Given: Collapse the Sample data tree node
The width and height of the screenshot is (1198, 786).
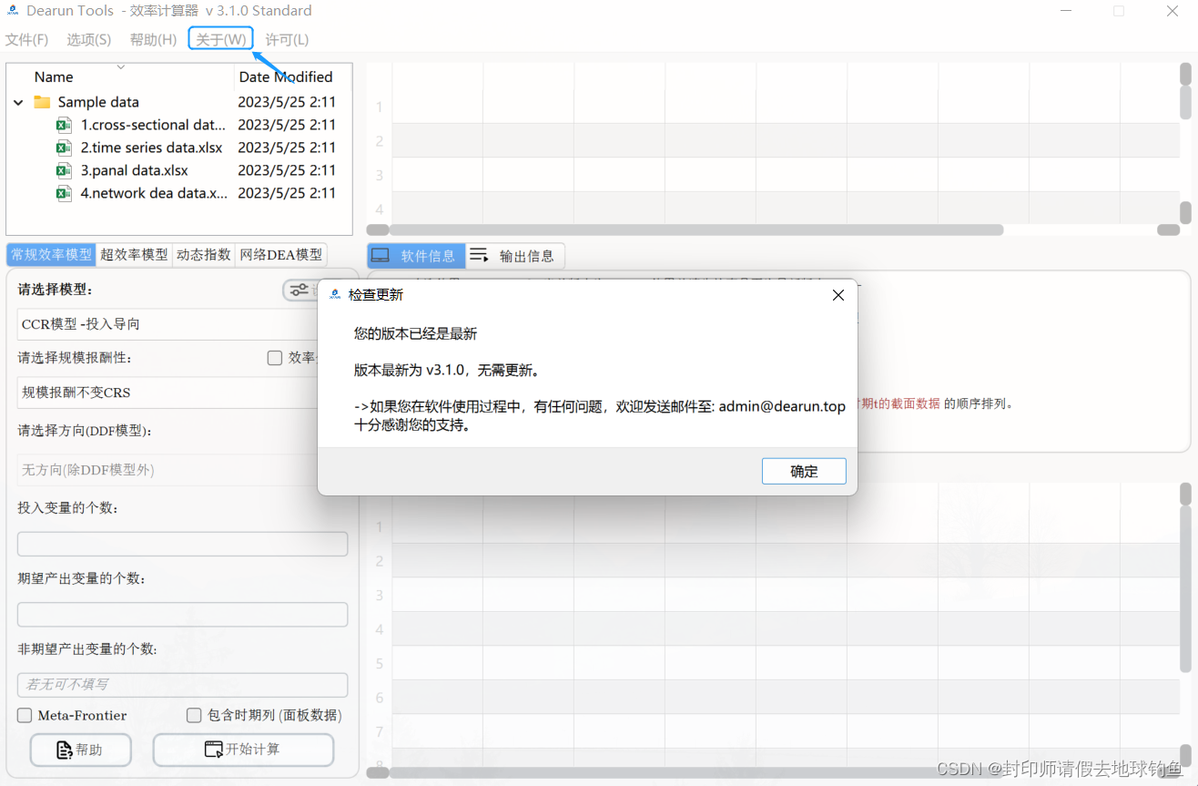Looking at the screenshot, I should pos(16,102).
